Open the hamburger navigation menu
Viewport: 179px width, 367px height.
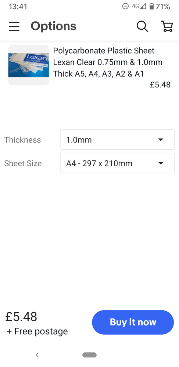14,26
